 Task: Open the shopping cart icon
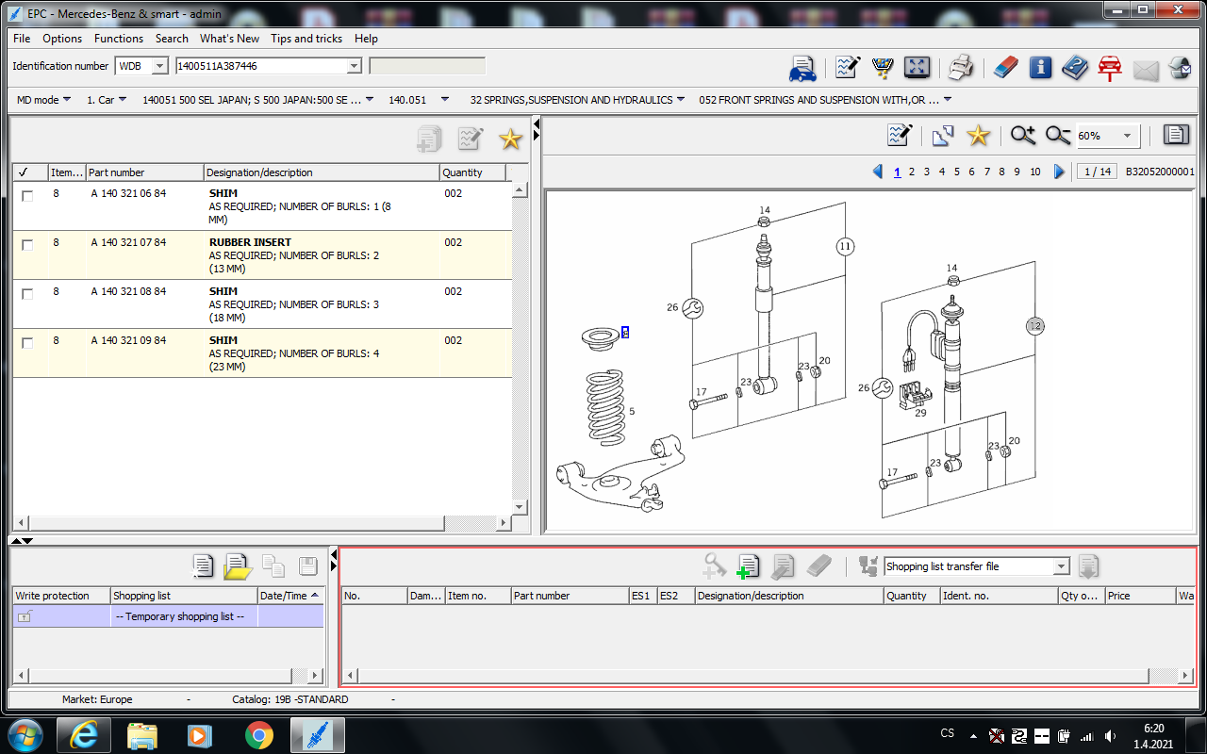pos(883,68)
